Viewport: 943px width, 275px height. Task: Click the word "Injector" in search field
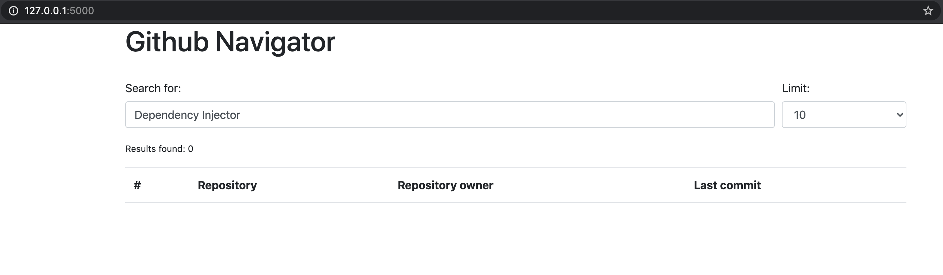221,115
